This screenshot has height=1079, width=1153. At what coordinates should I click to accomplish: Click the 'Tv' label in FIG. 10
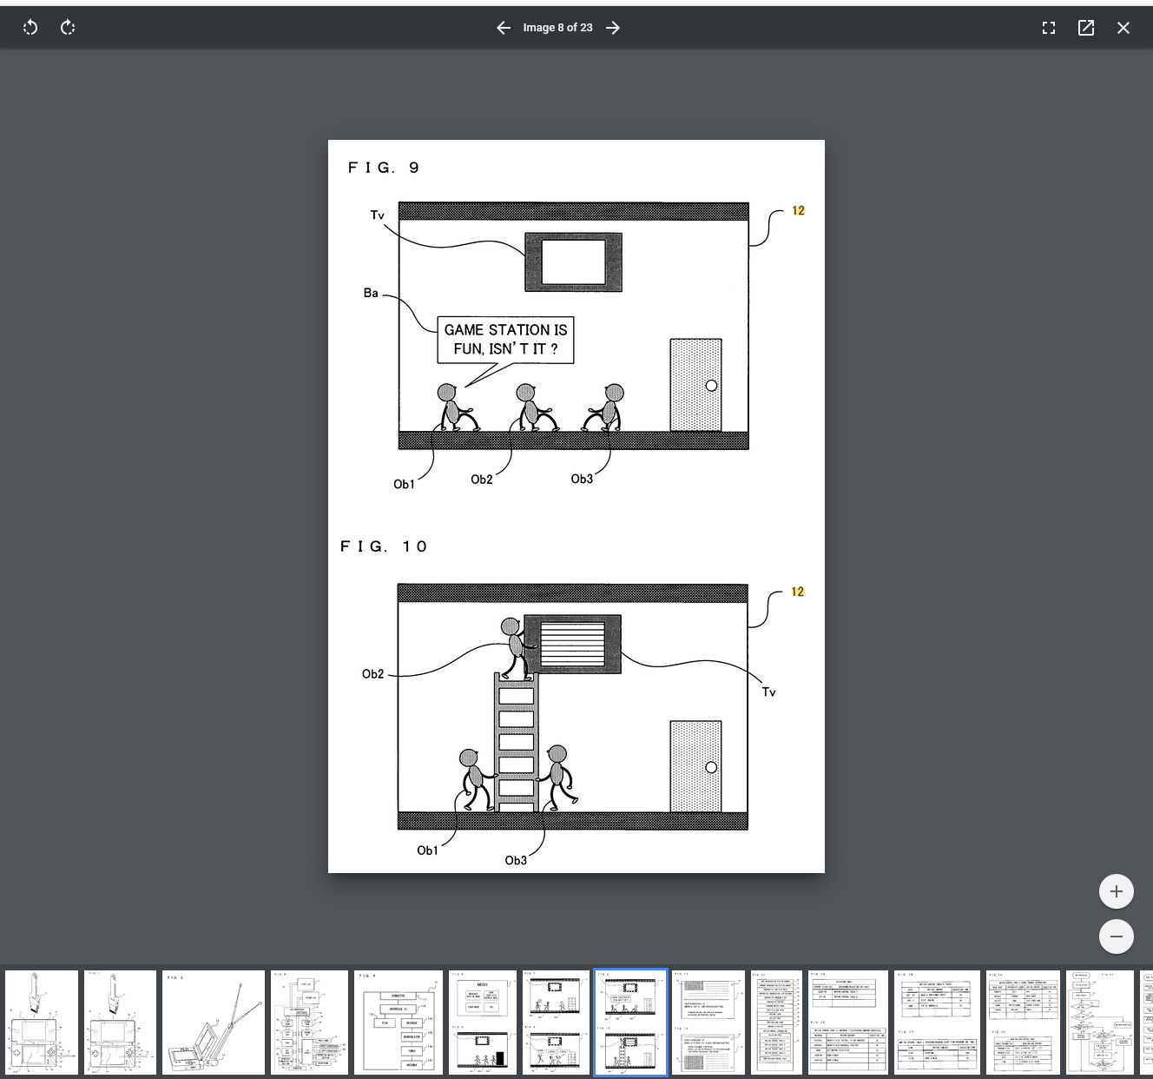768,692
